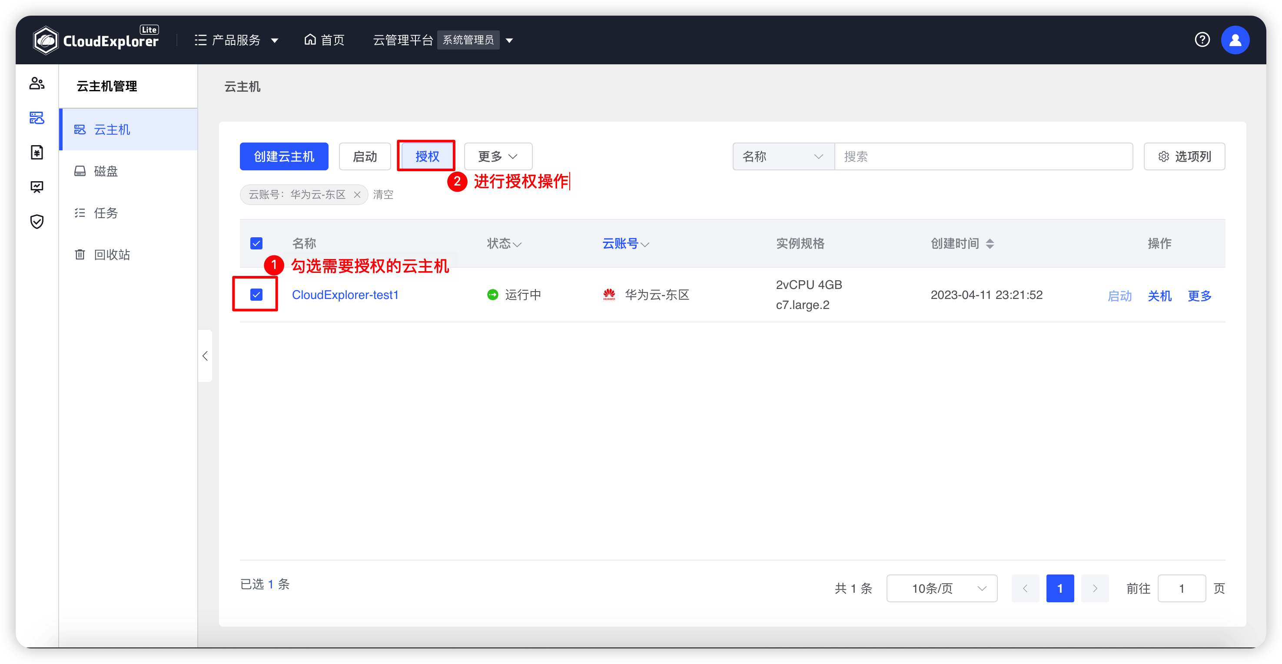Open the security shield sidebar icon
Screen dimensions: 1282x664
coord(37,222)
